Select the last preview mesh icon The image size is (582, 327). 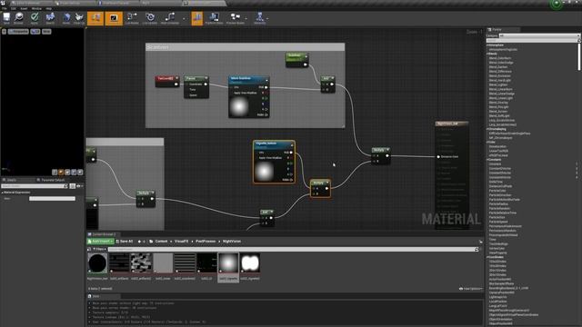[x=80, y=172]
